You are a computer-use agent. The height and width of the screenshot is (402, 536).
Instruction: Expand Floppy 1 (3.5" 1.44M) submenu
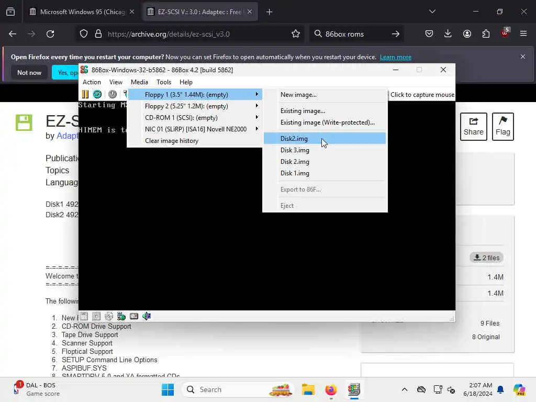(195, 95)
